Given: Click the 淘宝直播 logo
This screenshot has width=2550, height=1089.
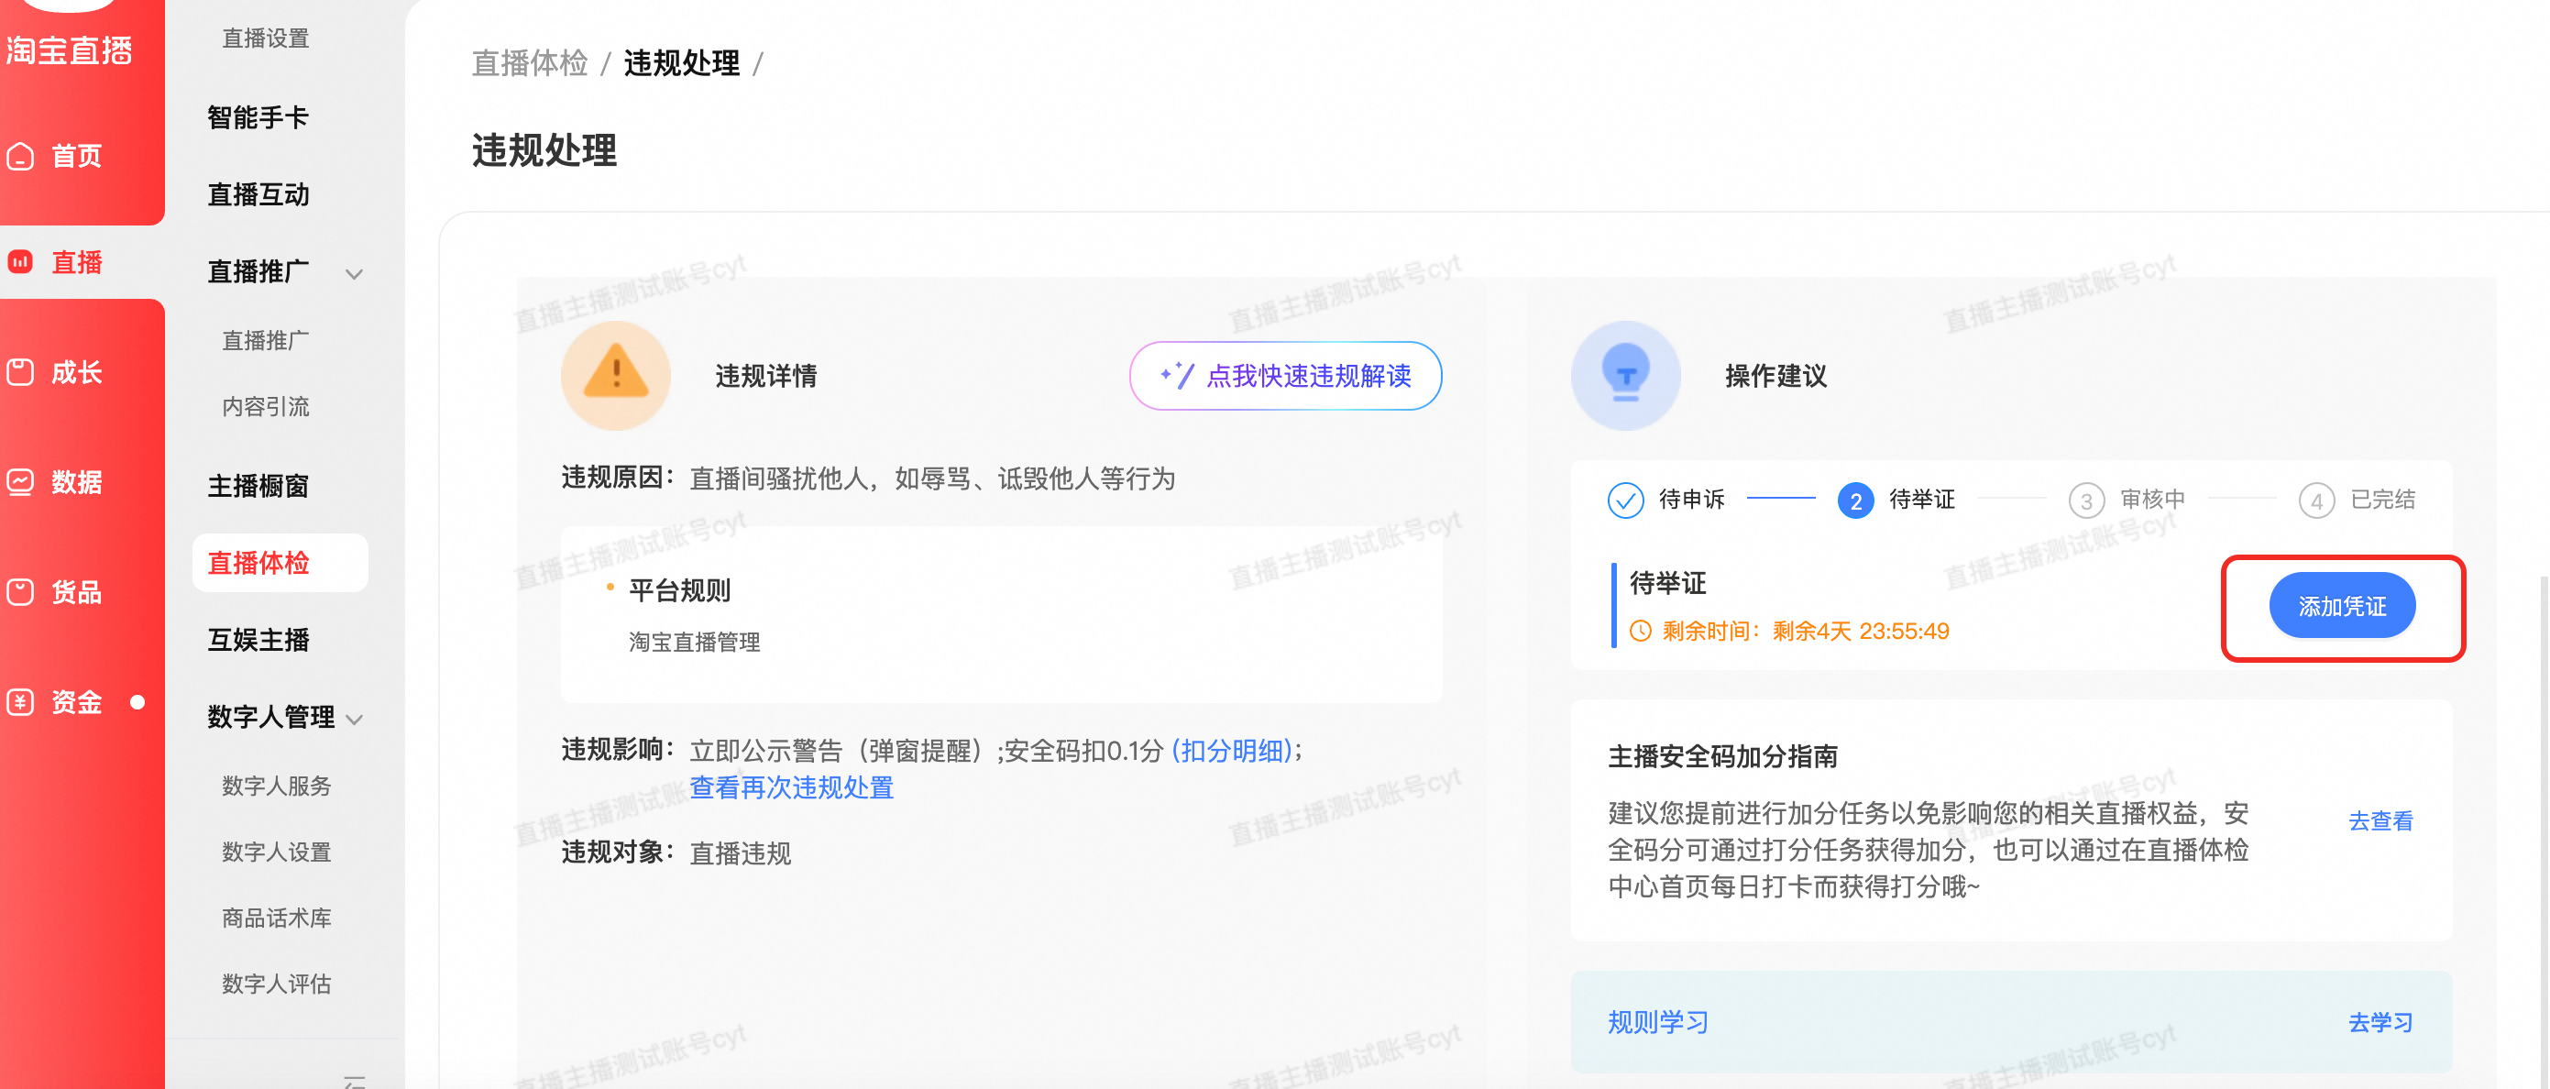Looking at the screenshot, I should (x=70, y=49).
